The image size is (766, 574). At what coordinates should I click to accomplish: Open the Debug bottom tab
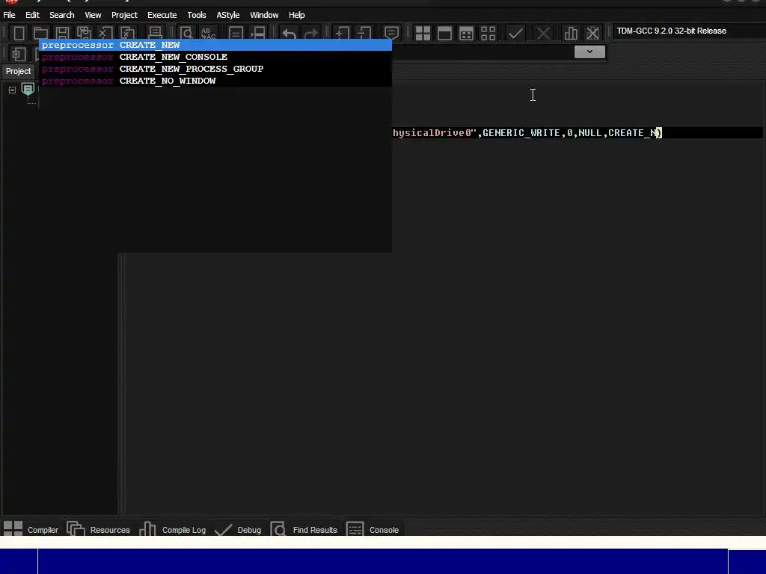coord(238,530)
